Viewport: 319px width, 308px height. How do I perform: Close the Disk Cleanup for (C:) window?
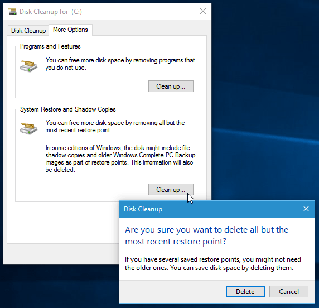coord(203,11)
